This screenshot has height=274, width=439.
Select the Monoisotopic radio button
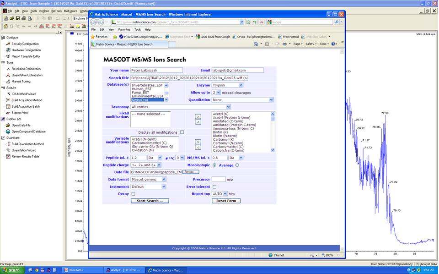[x=214, y=165]
